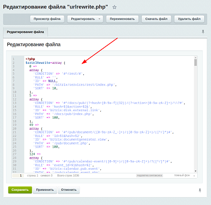Click '$arUrlRewrite=array (' on line 2
211x205 pixels.
(x=45, y=63)
